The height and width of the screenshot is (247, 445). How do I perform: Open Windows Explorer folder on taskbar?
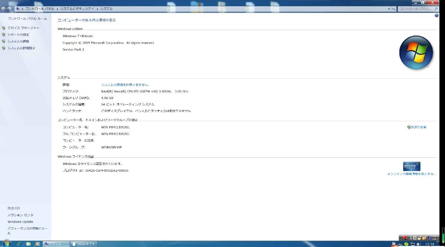[28, 244]
